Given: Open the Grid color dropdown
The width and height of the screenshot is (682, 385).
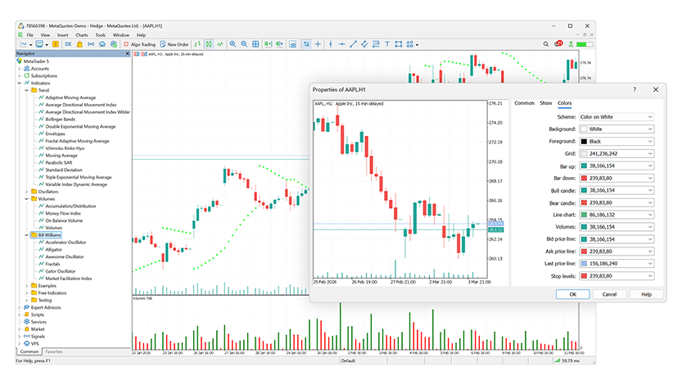Looking at the screenshot, I should [617, 153].
